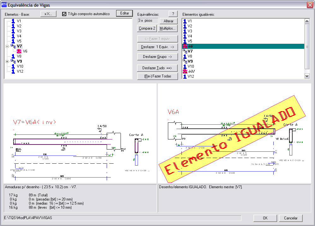Click the blue icon beside V10 in left tree

point(13,66)
